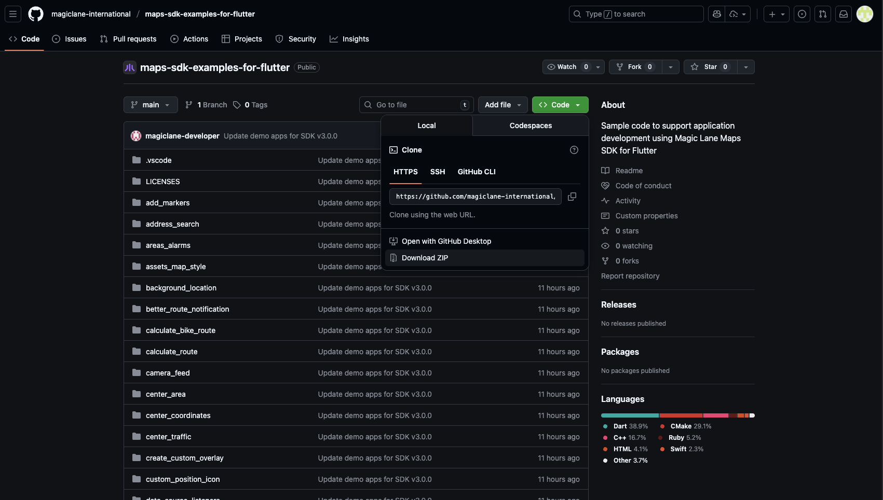The width and height of the screenshot is (883, 500).
Task: Open the pull requests icon in header
Action: coord(823,14)
